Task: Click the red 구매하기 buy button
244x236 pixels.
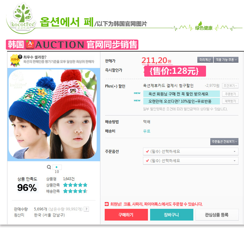Action: (x=126, y=215)
